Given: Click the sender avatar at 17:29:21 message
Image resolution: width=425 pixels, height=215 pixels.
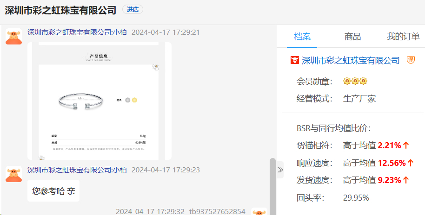Looking at the screenshot, I should pyautogui.click(x=13, y=37).
